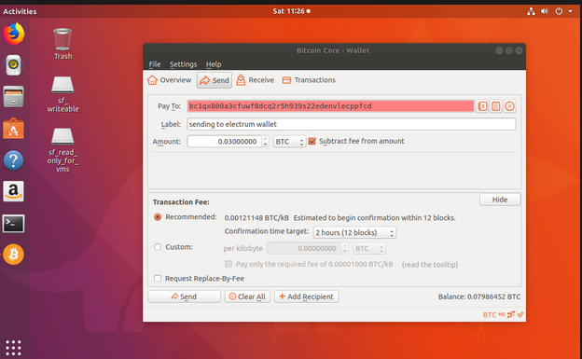Paste address from clipboard icon

click(496, 106)
